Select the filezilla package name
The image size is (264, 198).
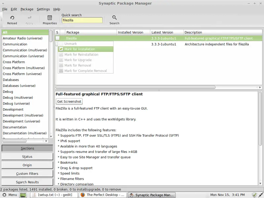71,38
